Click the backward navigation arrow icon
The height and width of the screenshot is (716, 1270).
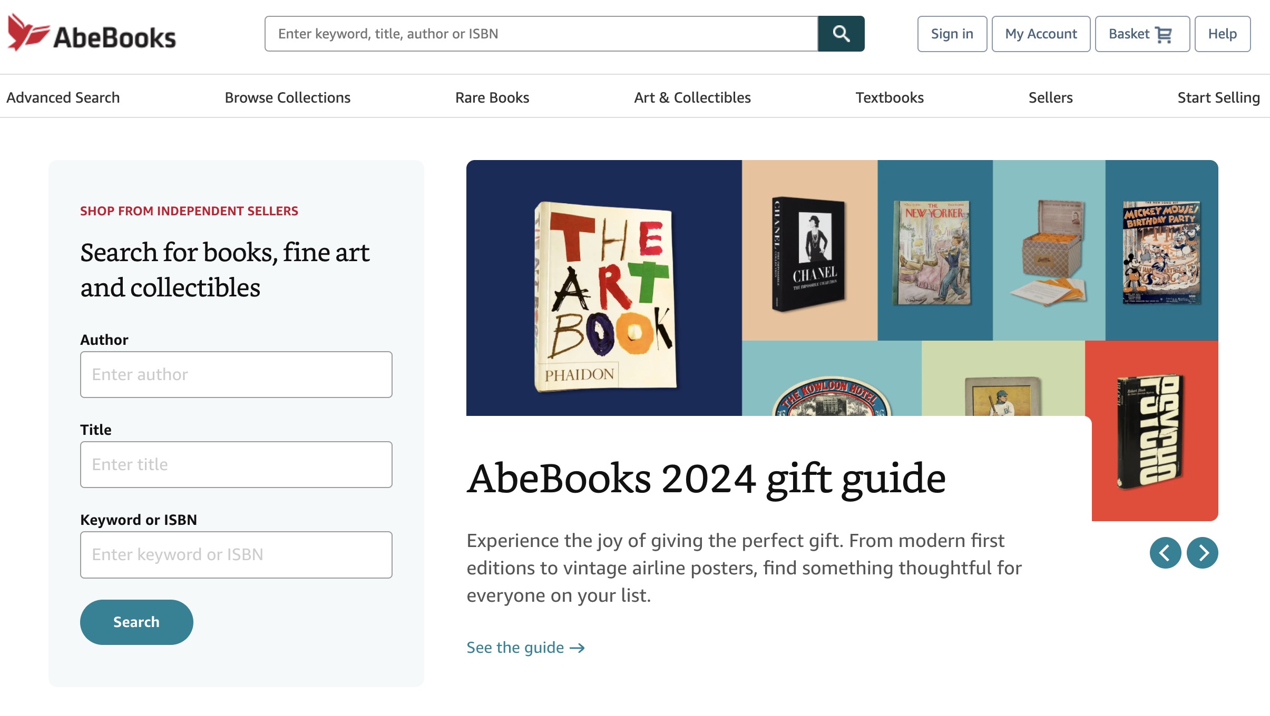pos(1165,551)
